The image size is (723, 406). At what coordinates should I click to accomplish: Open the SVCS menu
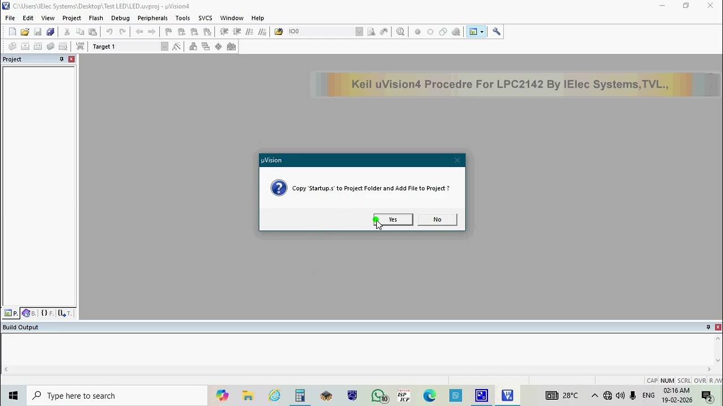[x=205, y=18]
